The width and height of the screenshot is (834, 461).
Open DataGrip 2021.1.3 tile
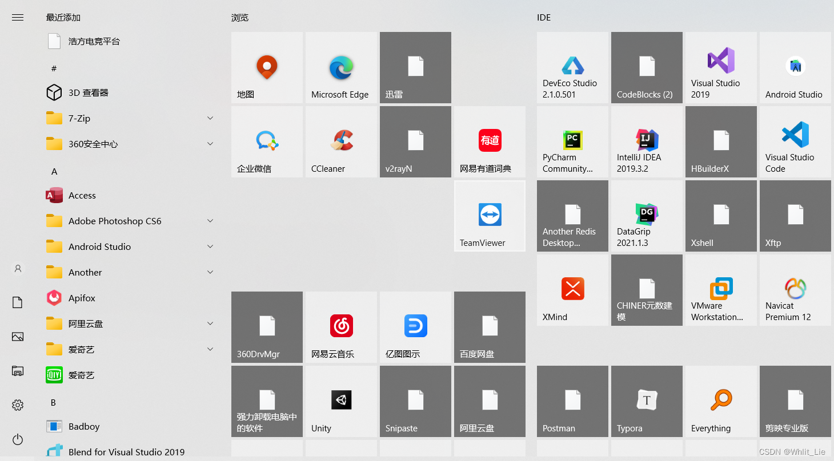click(647, 216)
